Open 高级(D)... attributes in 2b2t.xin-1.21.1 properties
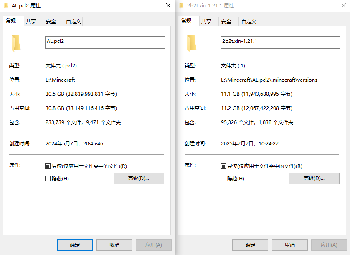Viewport: 350px width, 255px height. point(314,178)
